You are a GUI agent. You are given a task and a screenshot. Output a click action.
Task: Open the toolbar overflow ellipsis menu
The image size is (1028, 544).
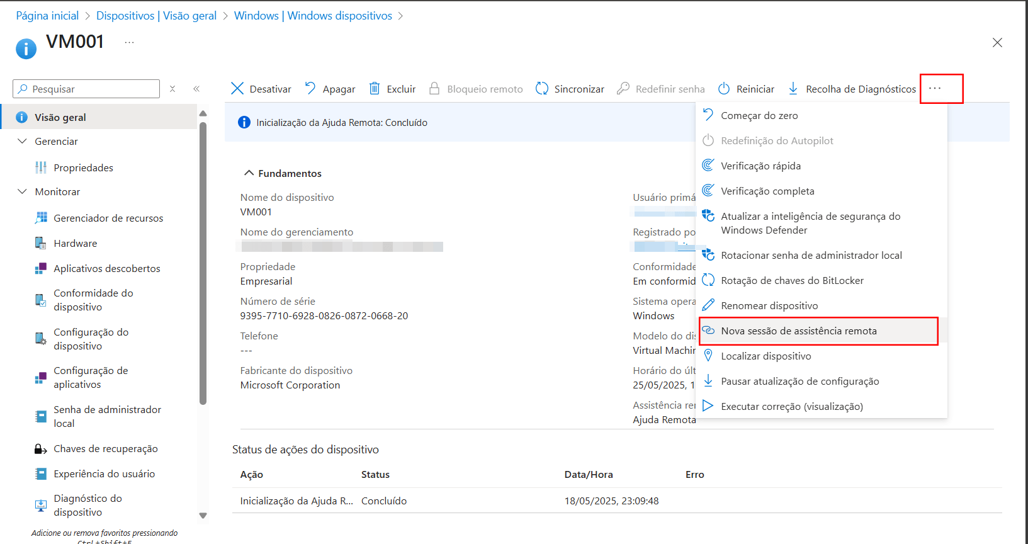pos(935,88)
